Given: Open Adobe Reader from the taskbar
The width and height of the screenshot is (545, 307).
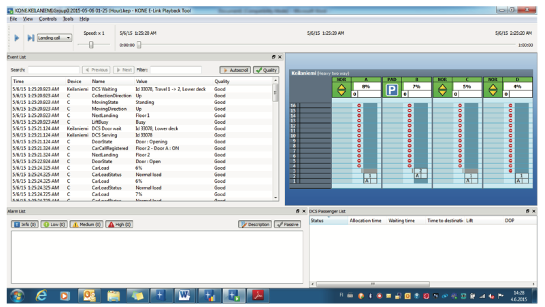Looking at the screenshot, I should point(258,295).
